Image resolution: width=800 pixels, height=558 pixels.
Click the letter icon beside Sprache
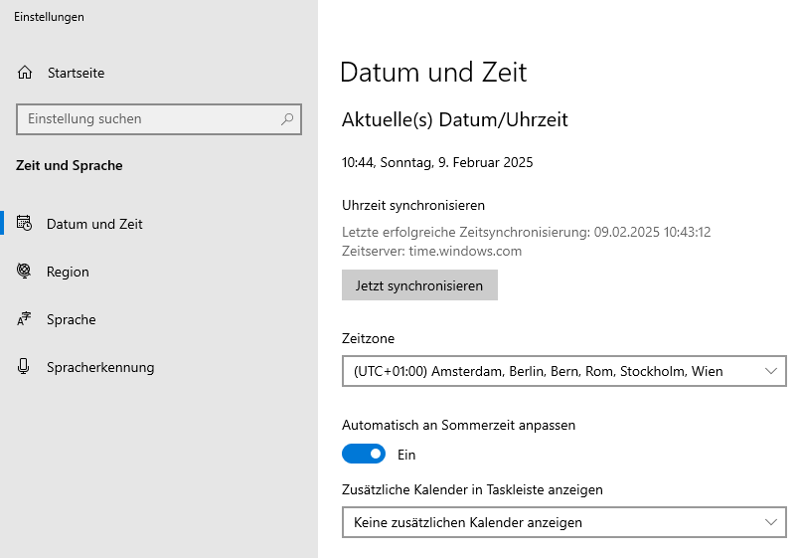coord(25,319)
